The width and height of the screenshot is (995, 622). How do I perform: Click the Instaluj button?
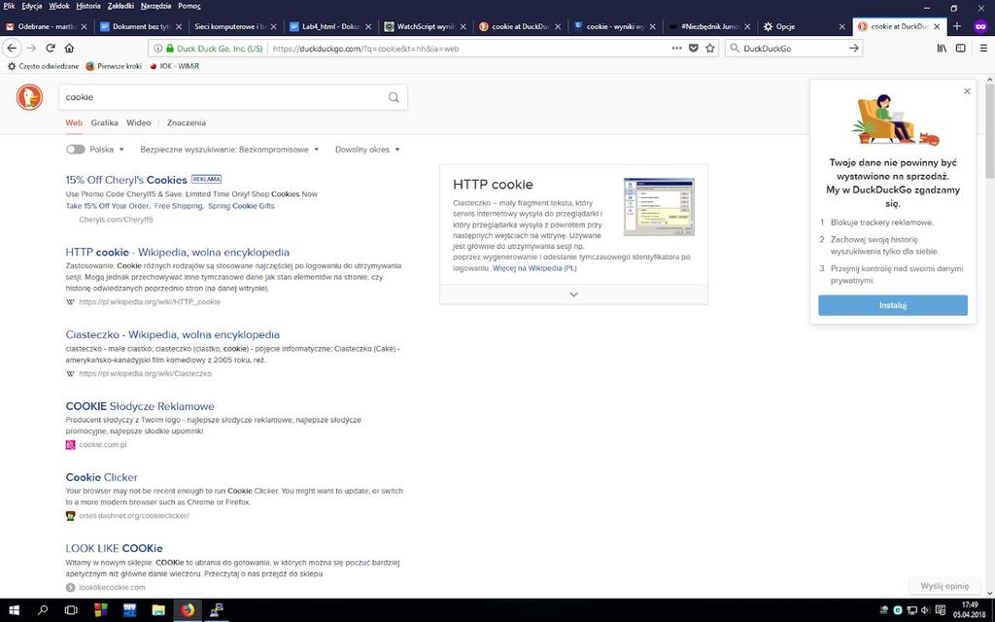coord(893,305)
